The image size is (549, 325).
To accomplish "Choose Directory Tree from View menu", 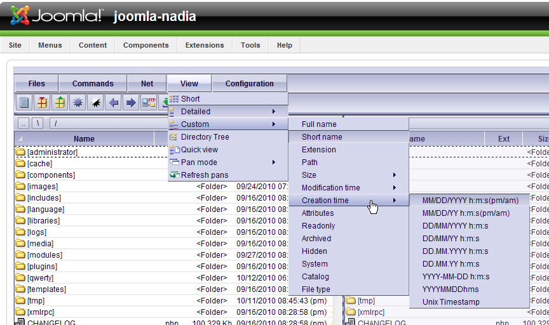I will click(x=228, y=136).
